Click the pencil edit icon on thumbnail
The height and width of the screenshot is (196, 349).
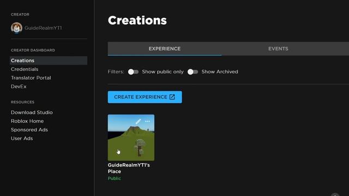138,121
